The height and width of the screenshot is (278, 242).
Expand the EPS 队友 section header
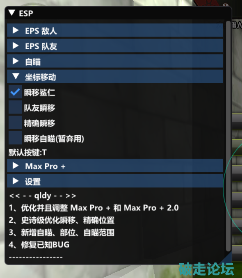(x=115, y=46)
